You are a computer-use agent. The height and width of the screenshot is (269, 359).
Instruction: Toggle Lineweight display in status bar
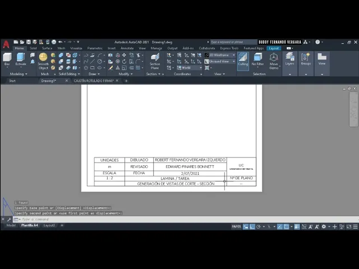tap(297, 226)
